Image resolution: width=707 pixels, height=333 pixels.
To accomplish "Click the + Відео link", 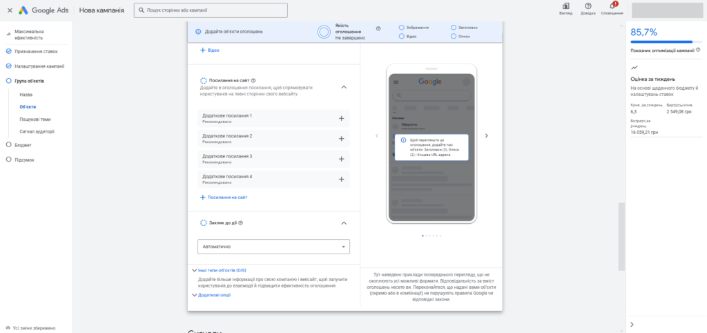I will (x=211, y=50).
